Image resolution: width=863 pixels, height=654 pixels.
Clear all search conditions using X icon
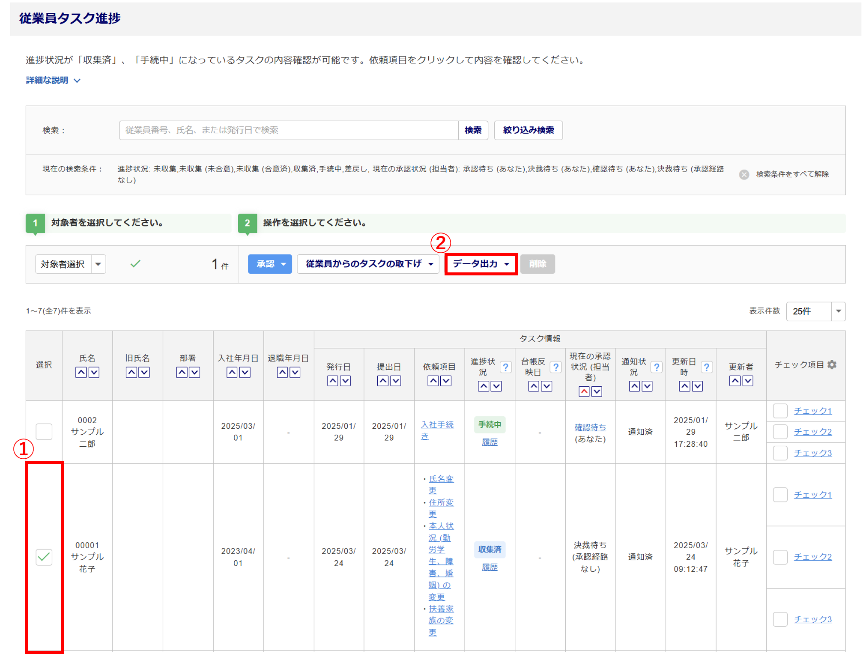(744, 174)
